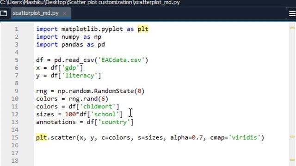
Task: Click 'annotations' variable on line 13
Action: tap(56, 122)
